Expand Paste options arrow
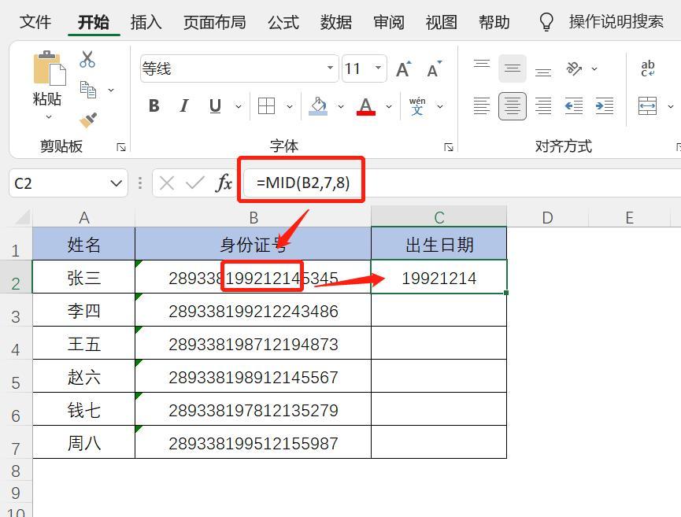The height and width of the screenshot is (517, 681). pos(49,116)
